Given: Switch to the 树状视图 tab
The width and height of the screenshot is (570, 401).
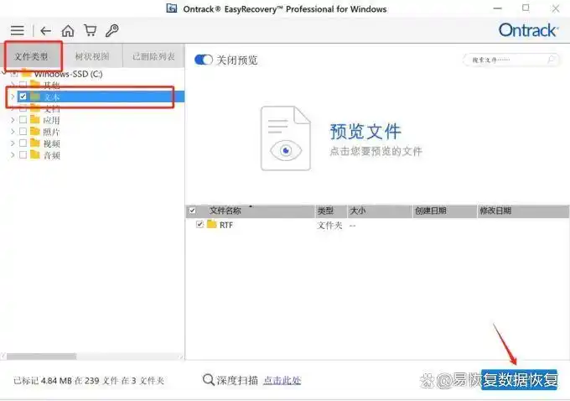Looking at the screenshot, I should tap(92, 56).
